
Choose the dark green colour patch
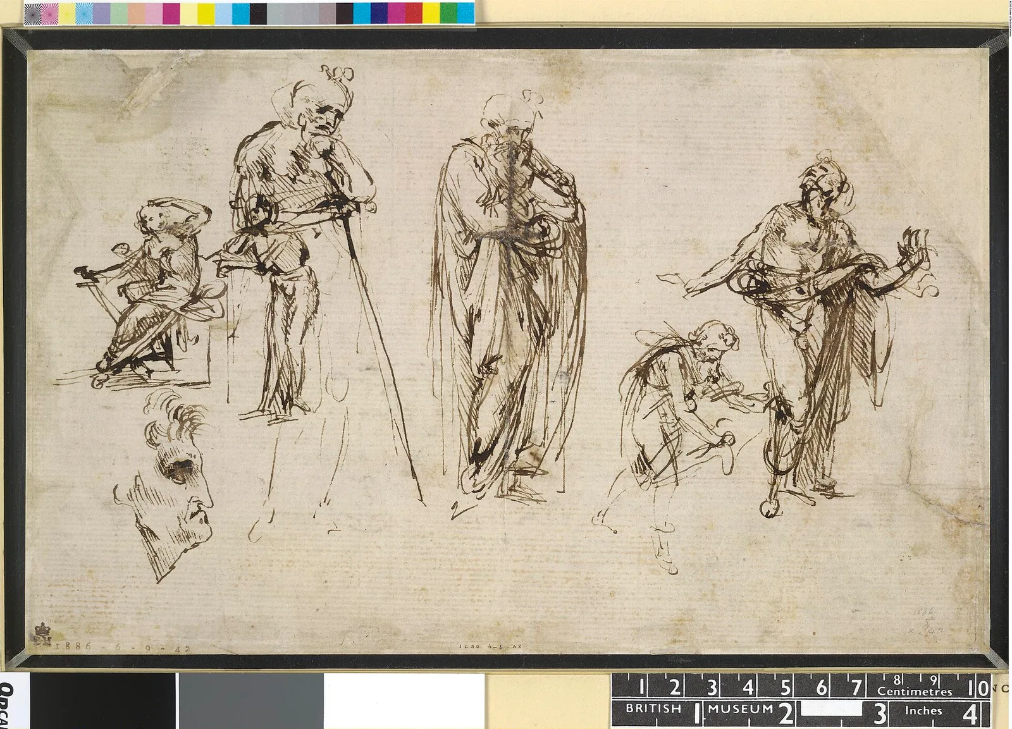[448, 13]
